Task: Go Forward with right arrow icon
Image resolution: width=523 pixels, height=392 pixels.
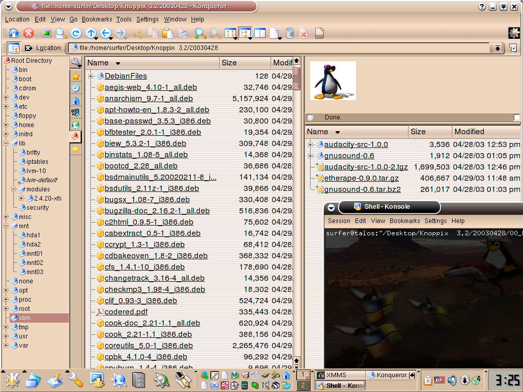Action: (x=121, y=33)
